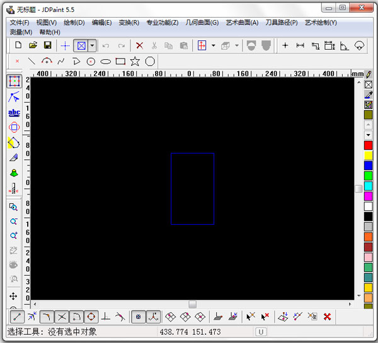Pick the magenta color swatch

368,196
